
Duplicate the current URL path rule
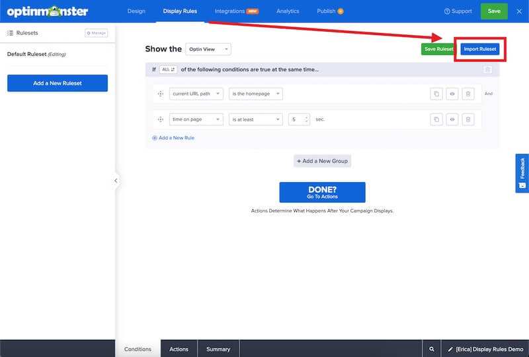436,94
